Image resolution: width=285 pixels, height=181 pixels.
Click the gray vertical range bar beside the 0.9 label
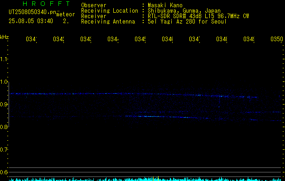(x=9, y=104)
